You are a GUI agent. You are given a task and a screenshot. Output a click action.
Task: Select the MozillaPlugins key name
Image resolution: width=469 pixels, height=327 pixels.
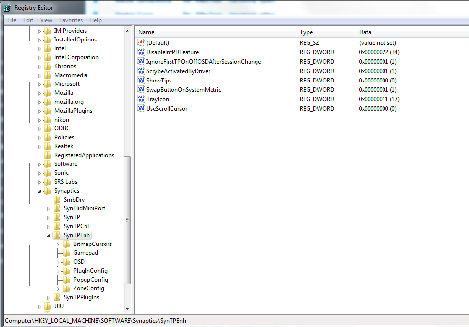point(73,111)
